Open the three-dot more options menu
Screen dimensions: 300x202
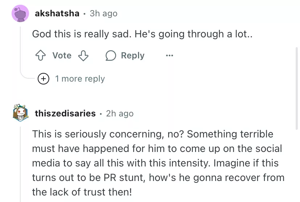pyautogui.click(x=169, y=55)
